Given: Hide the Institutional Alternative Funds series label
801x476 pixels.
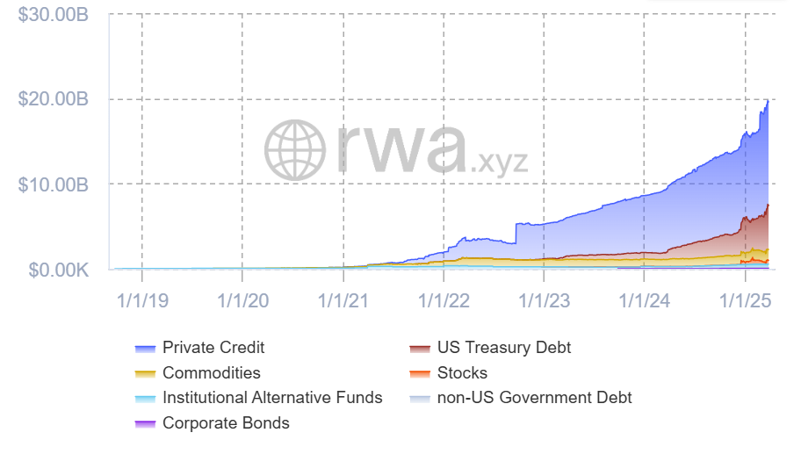Looking at the screenshot, I should (x=272, y=397).
